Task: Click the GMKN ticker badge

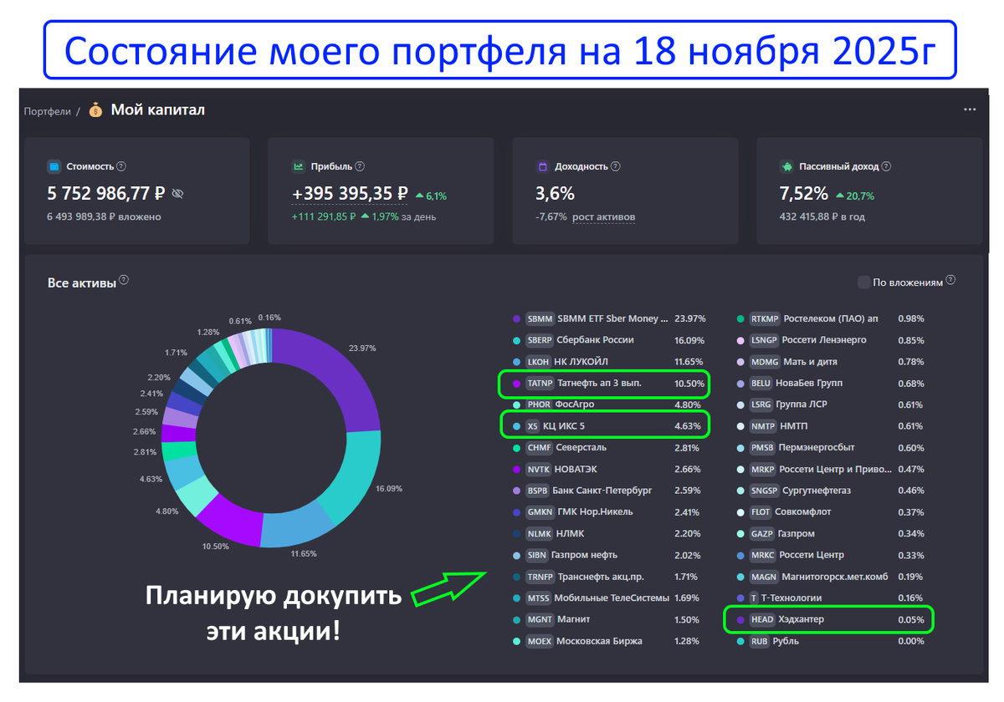Action: pyautogui.click(x=540, y=512)
